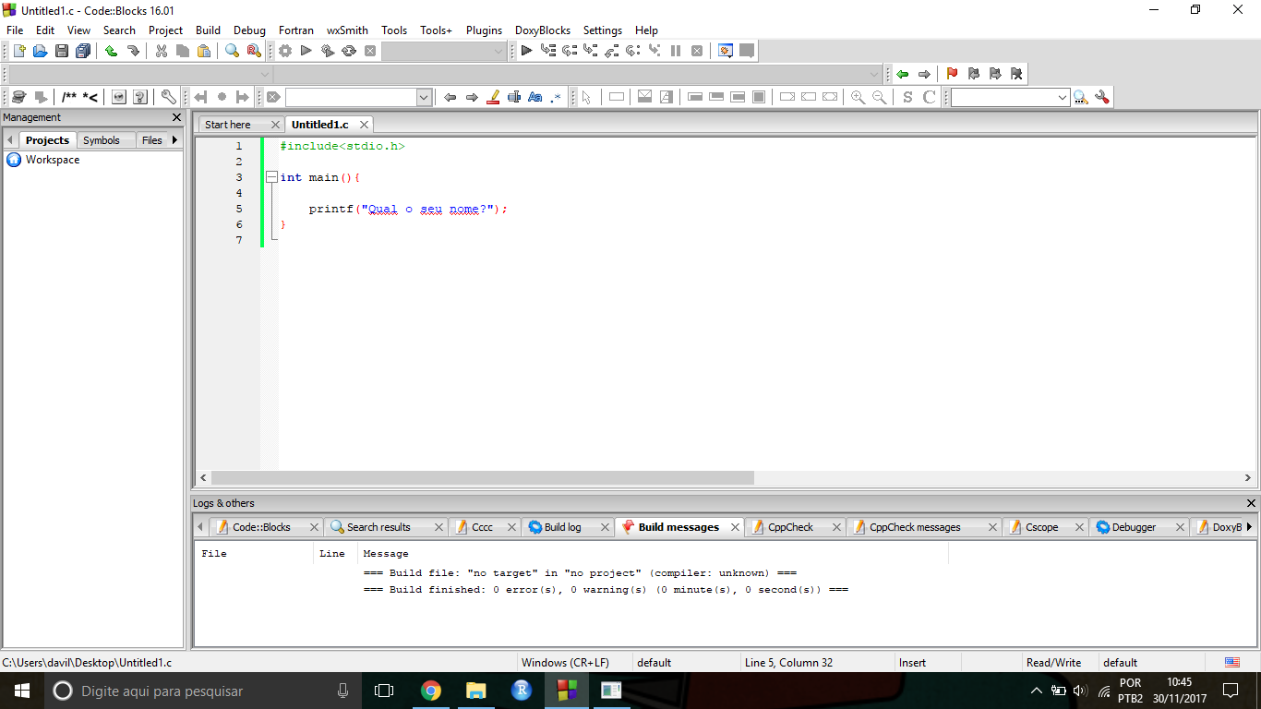Screen dimensions: 1261x709
Task: Click the debugging windows icon
Action: coord(726,51)
